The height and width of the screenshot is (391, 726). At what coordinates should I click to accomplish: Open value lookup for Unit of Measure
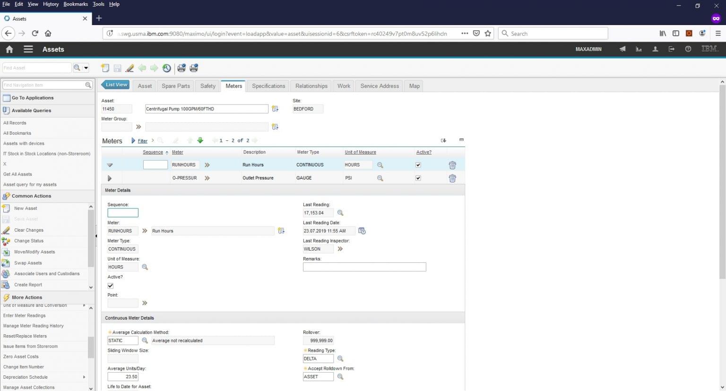coord(145,267)
